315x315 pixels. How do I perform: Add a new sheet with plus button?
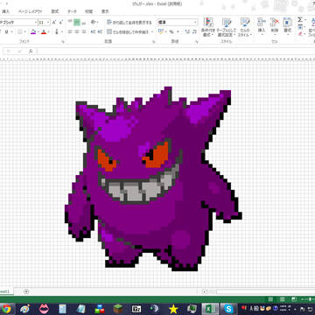click(26, 291)
